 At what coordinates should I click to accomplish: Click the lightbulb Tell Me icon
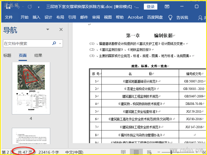[x=170, y=17]
